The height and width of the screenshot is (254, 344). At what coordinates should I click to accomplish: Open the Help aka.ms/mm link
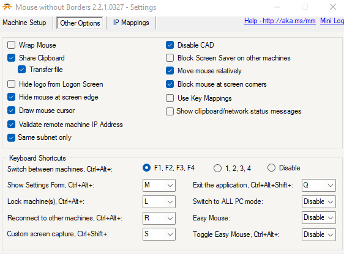[280, 21]
